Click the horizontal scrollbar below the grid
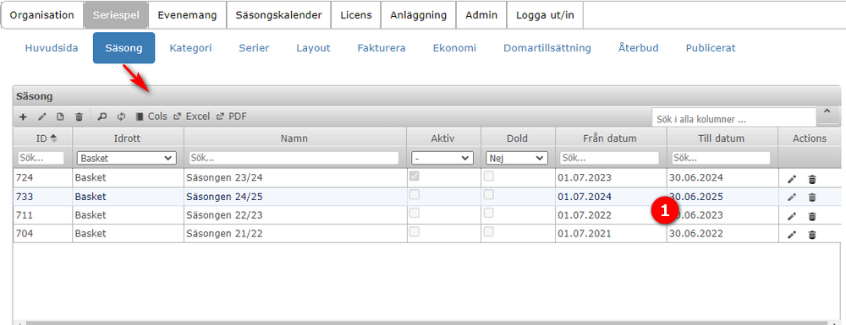 point(426,322)
